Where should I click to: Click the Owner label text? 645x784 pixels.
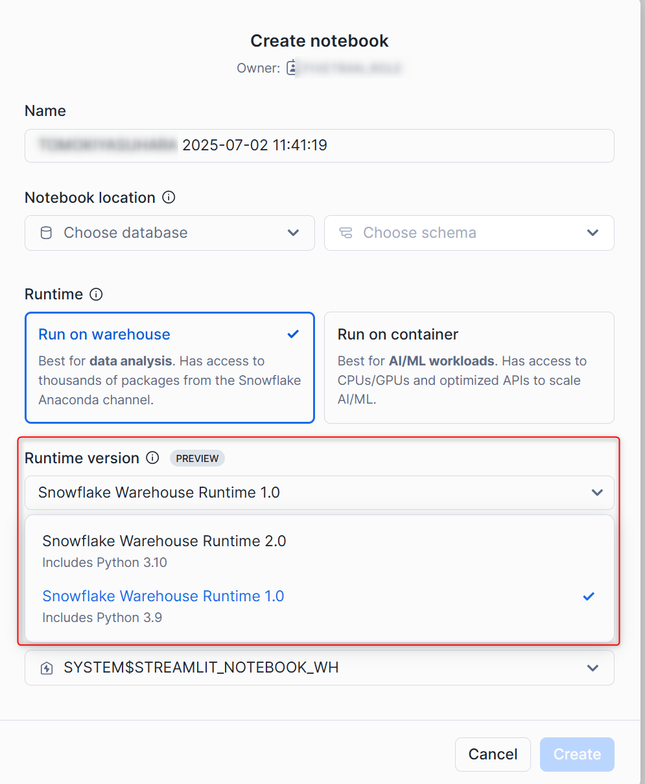click(258, 68)
